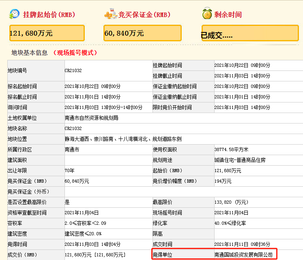Click the alarm clock icon beside 剩余时间
This screenshot has height=260, width=303.
click(207, 13)
